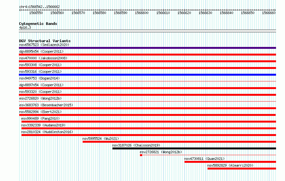Screen dimensions: 285x181
Task: Click the red bar under nsv5582994
Action: (147, 115)
